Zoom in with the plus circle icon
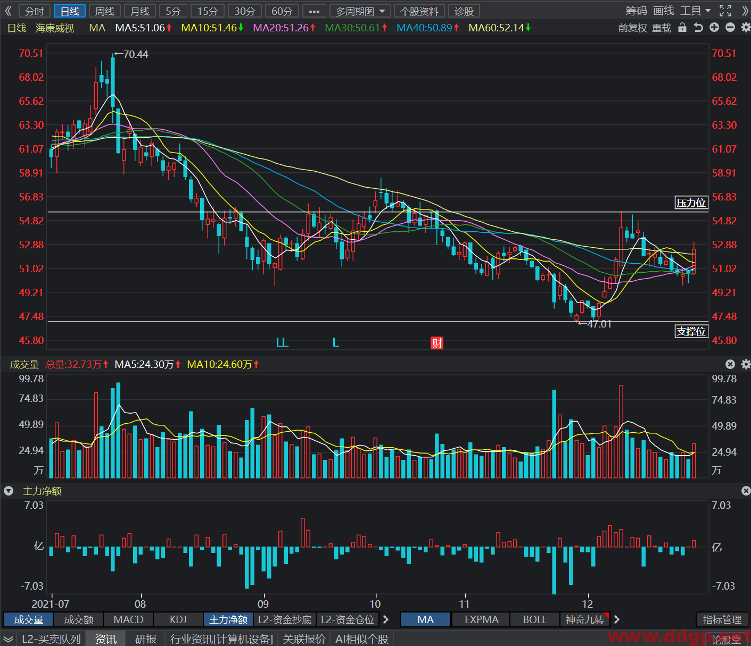 [714, 28]
